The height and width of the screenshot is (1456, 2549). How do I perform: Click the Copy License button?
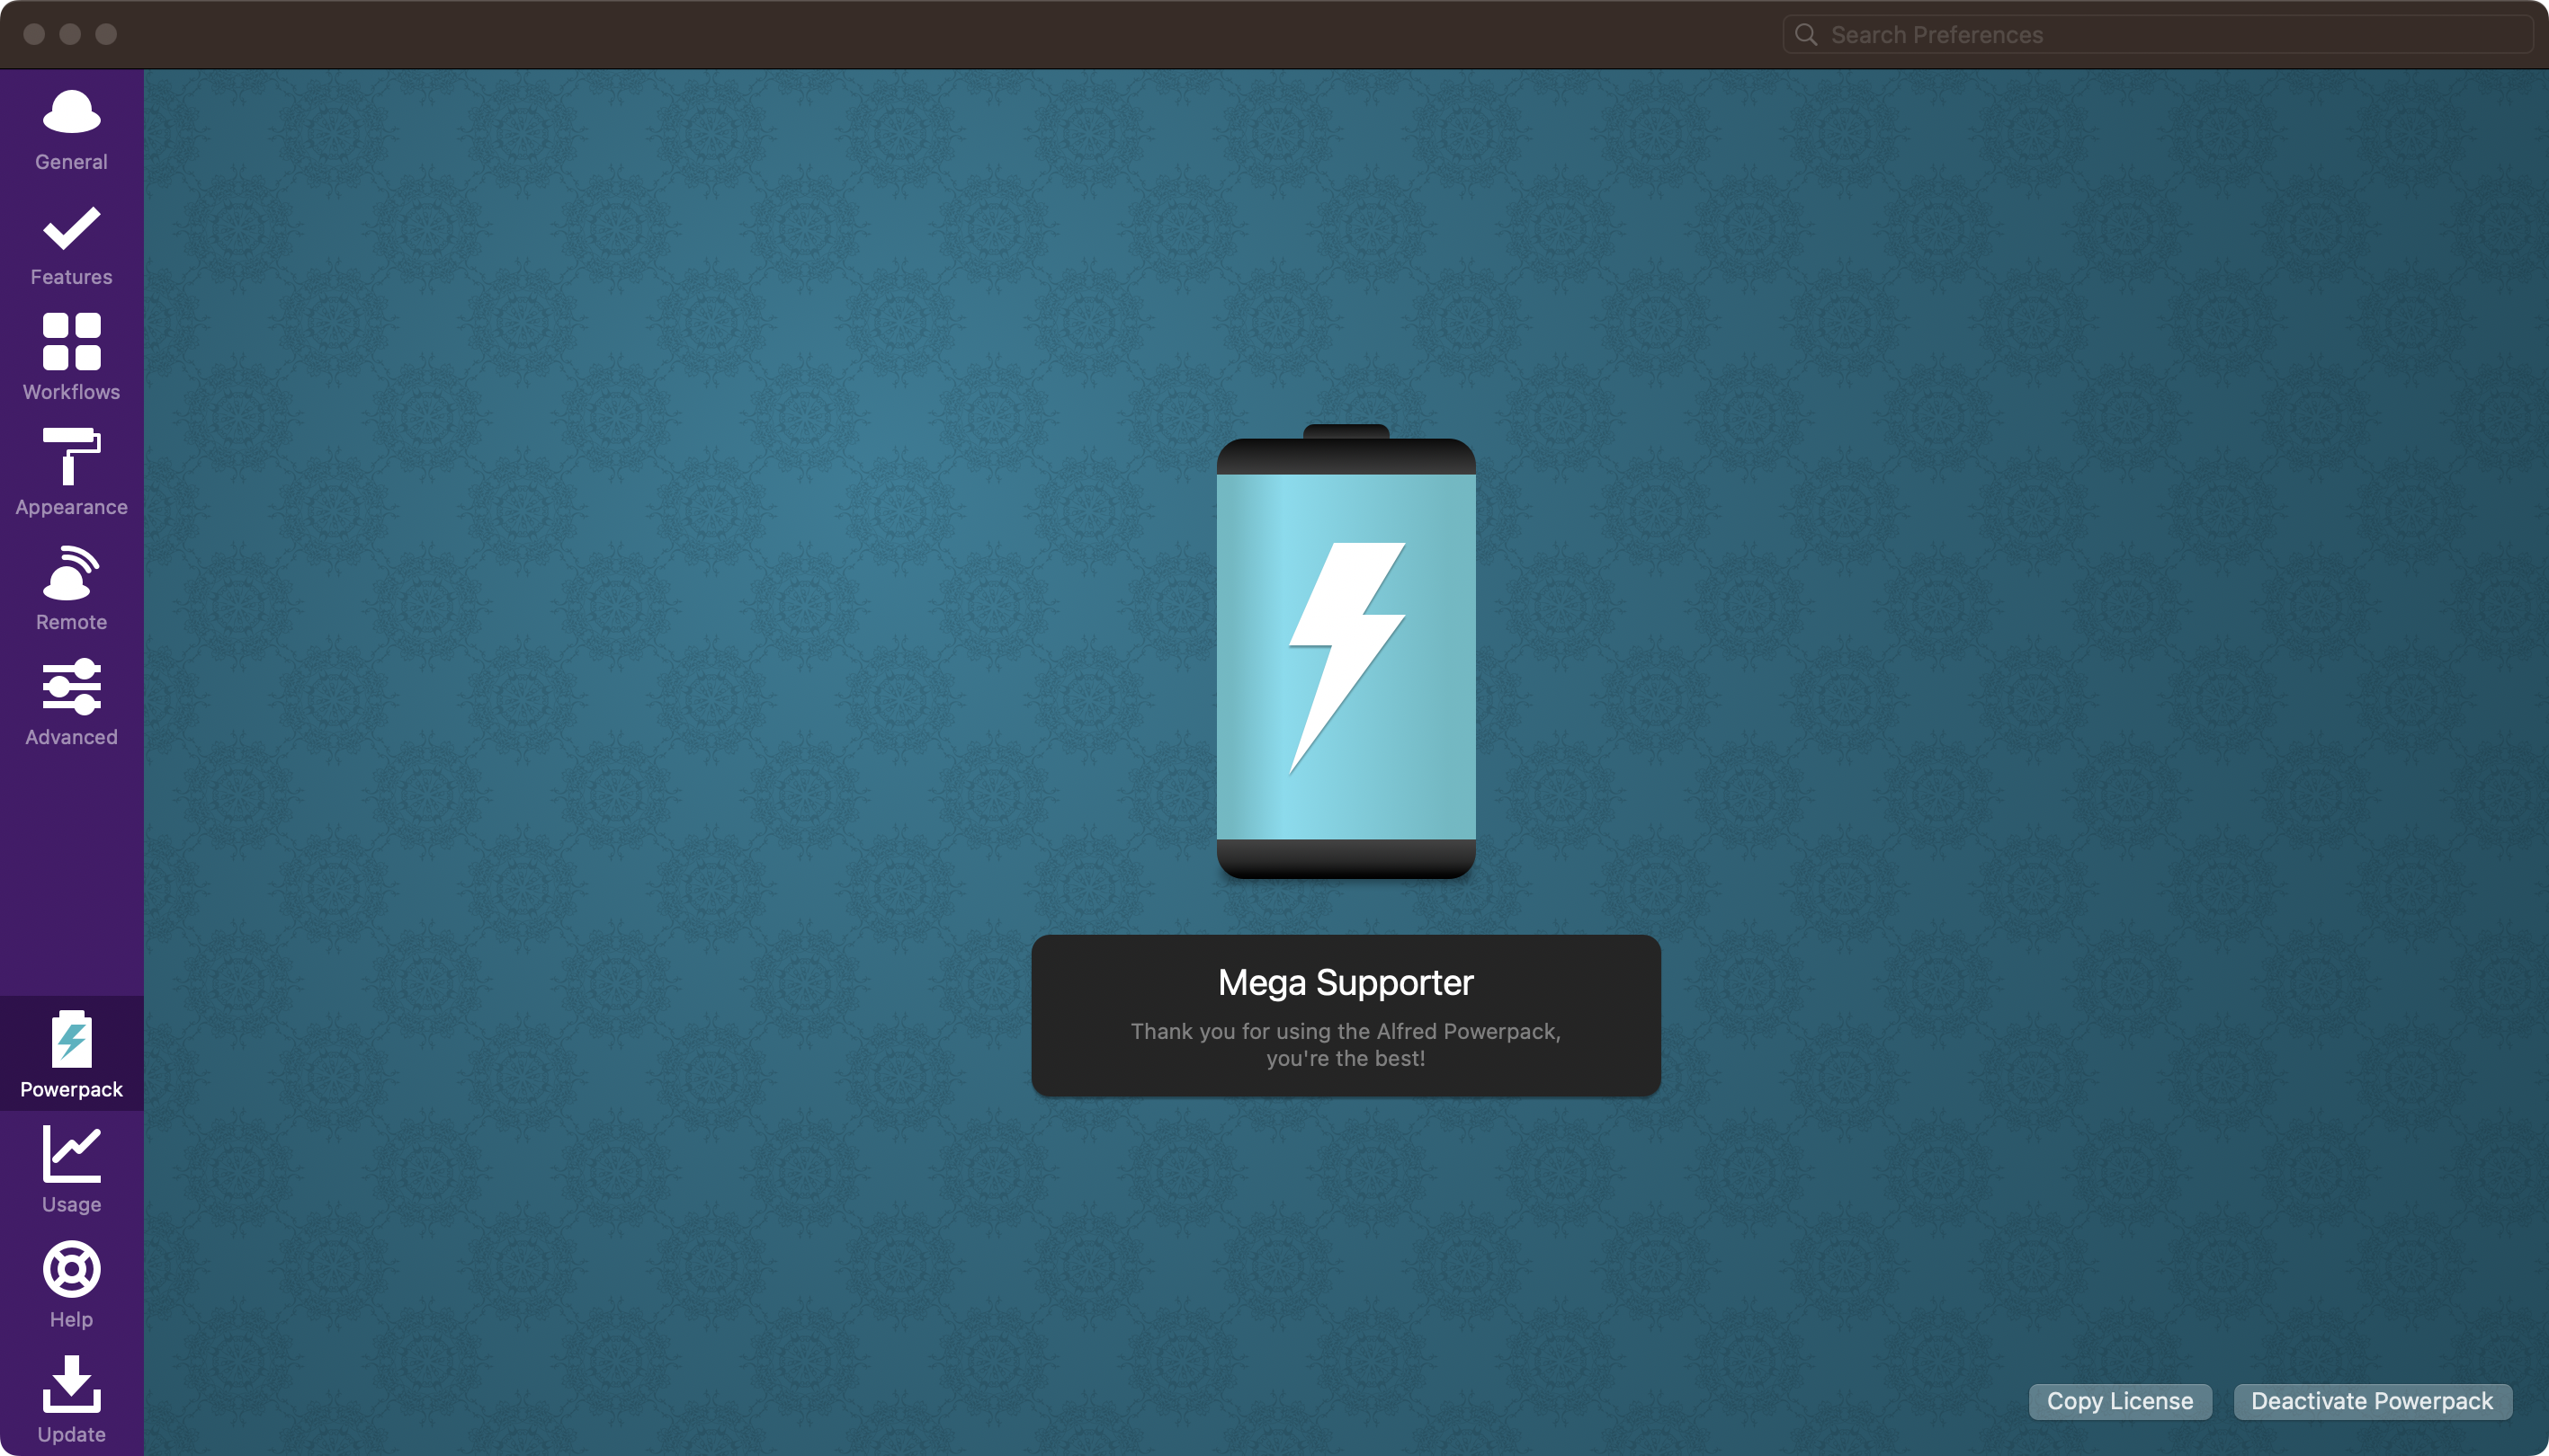(x=2119, y=1401)
